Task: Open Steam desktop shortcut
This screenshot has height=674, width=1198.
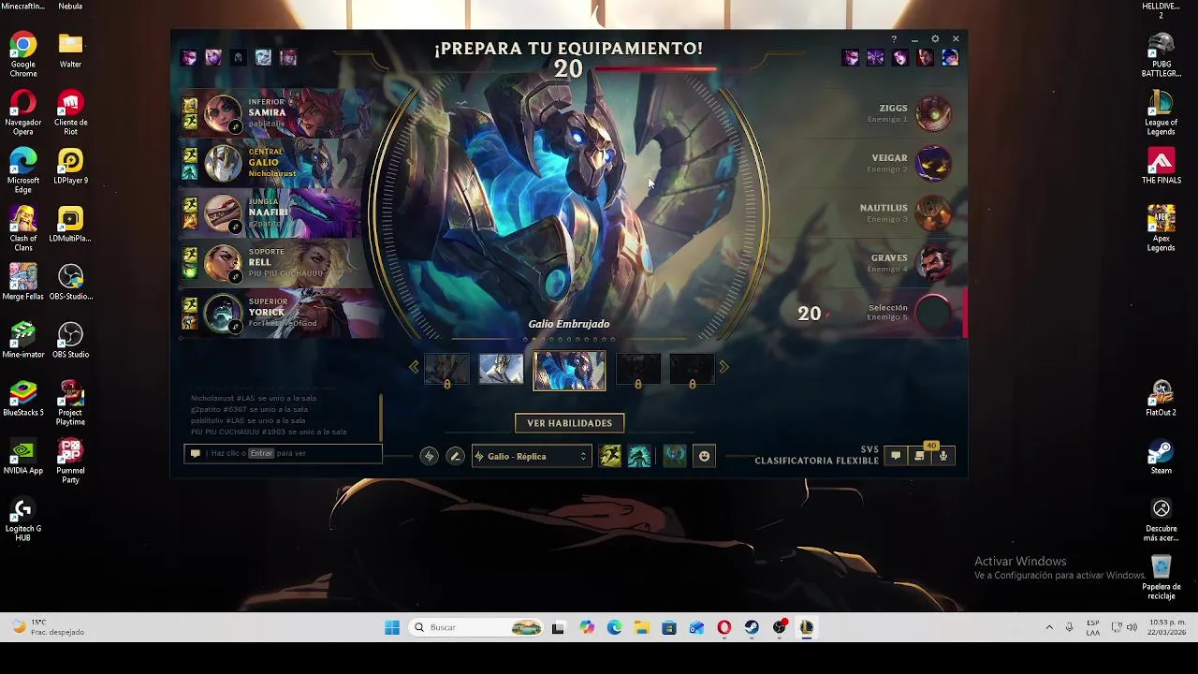Action: tap(1161, 457)
